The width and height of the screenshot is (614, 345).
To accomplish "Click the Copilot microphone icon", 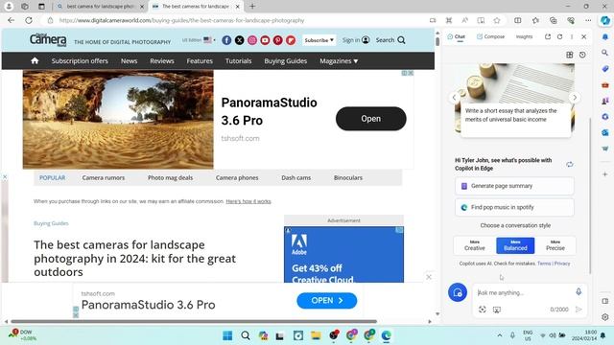I will pyautogui.click(x=579, y=291).
